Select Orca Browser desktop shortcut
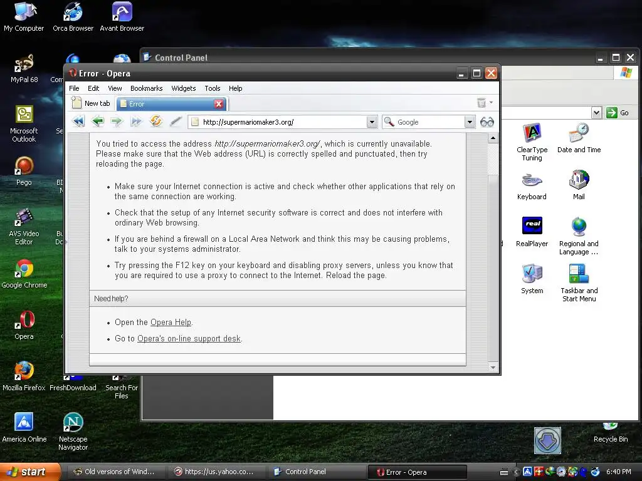 coord(73,17)
